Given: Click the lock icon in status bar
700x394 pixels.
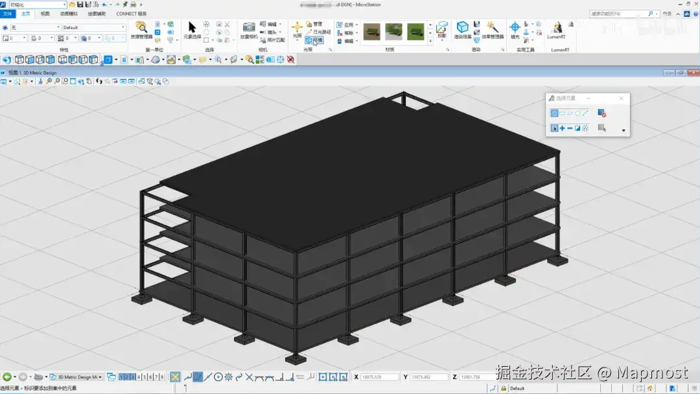Looking at the screenshot, I should click(x=504, y=388).
